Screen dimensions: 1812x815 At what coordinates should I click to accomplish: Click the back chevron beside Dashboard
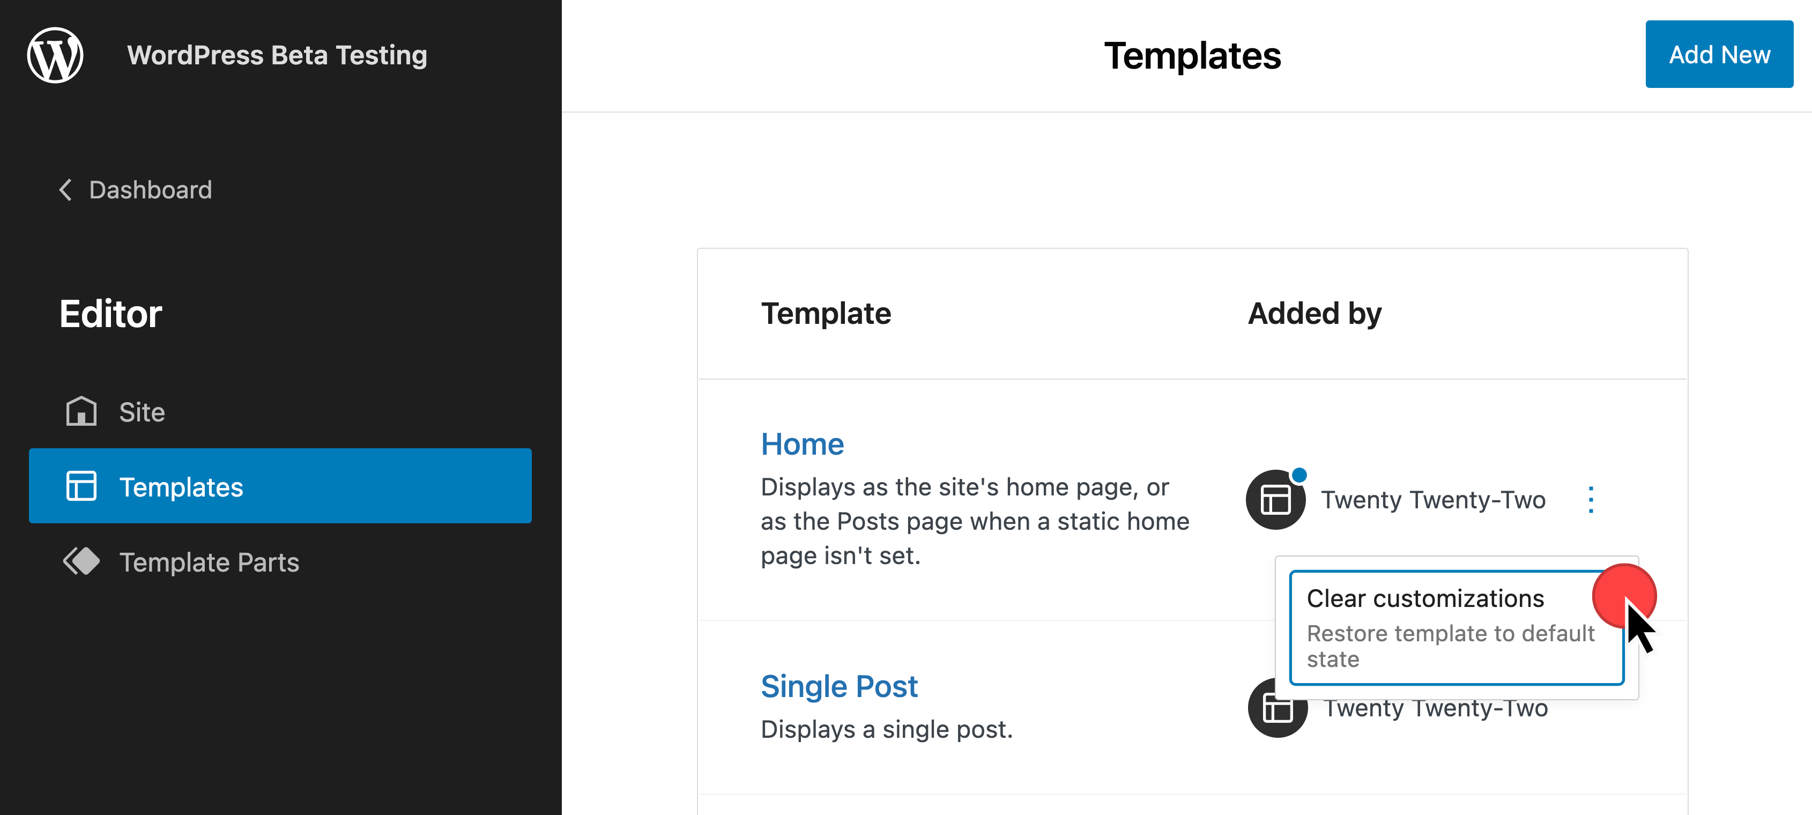(x=65, y=190)
